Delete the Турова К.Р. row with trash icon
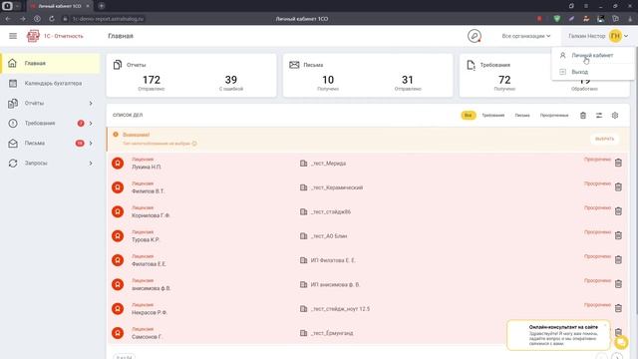638x359 pixels. pyautogui.click(x=618, y=235)
